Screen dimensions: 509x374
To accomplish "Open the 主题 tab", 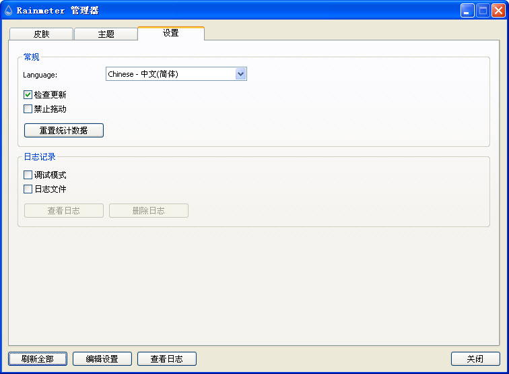I will tap(106, 34).
